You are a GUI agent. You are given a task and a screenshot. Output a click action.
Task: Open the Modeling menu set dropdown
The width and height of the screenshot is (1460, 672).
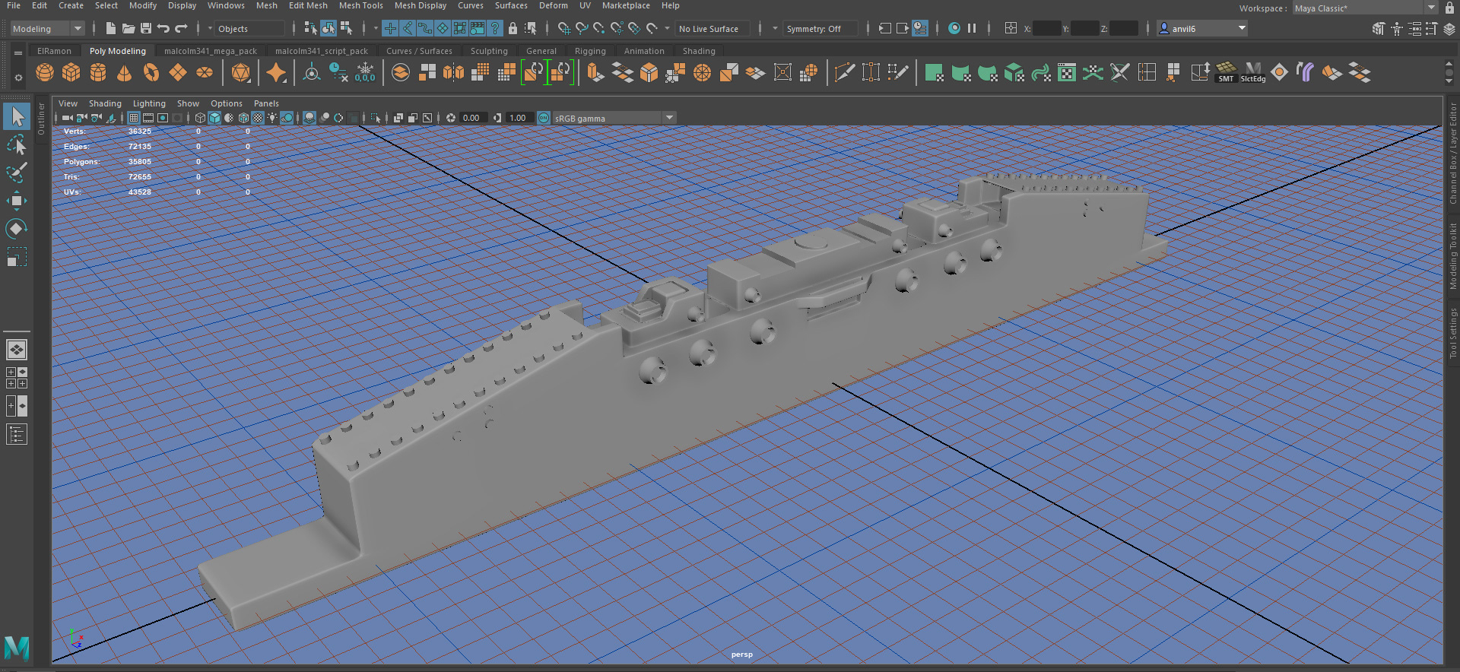coord(47,28)
